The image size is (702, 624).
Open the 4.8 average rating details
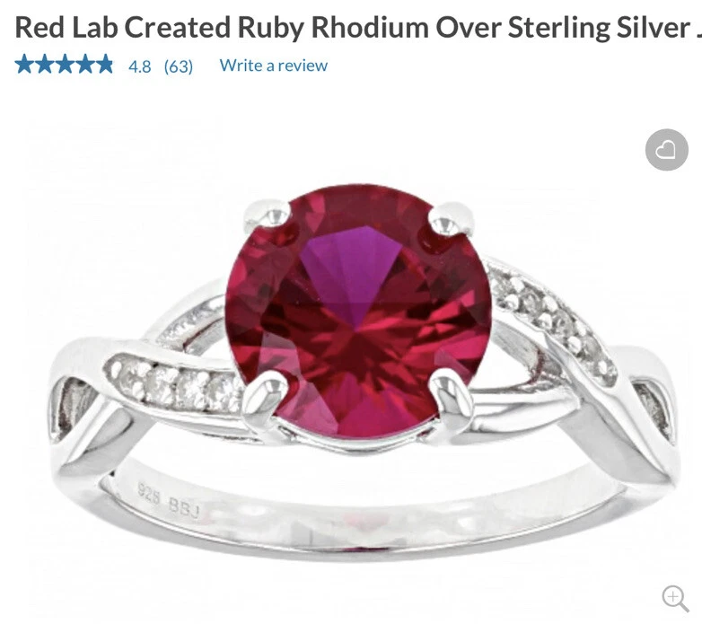139,66
